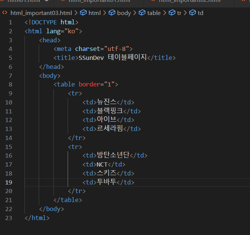Click line number 3 in the gutter
The width and height of the screenshot is (250, 235).
(11, 40)
